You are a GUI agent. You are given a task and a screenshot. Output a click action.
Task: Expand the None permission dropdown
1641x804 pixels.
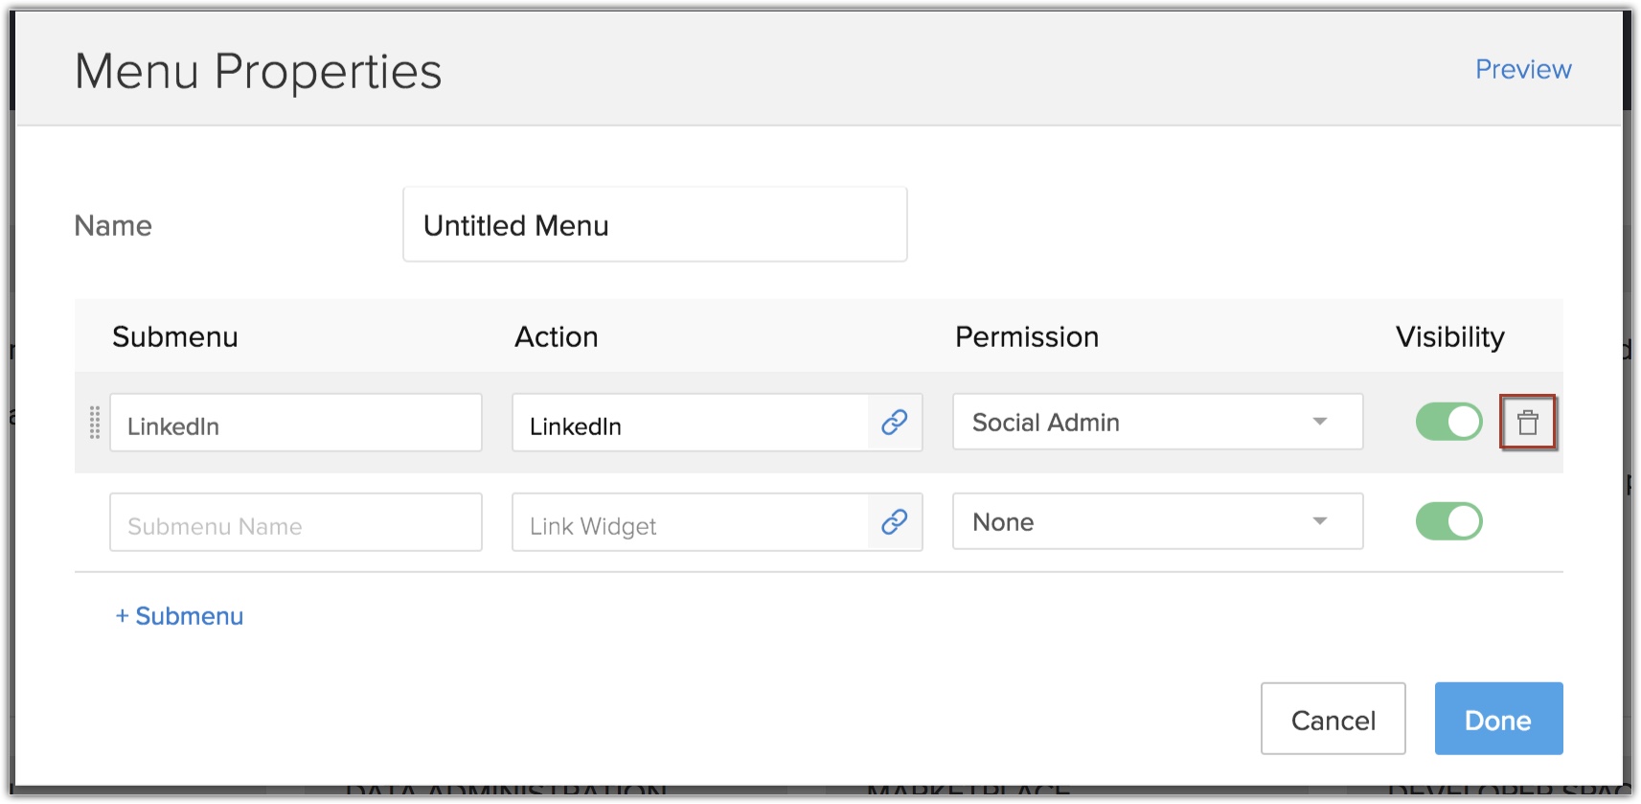pos(1157,521)
